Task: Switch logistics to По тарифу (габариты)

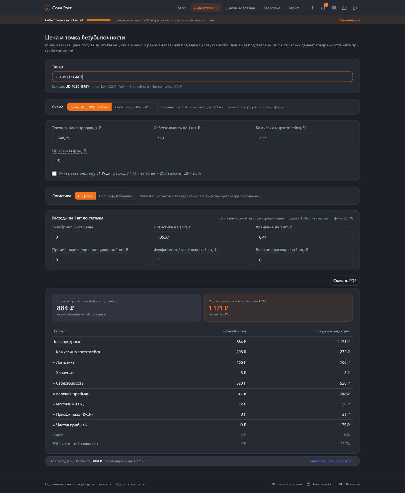Action: click(115, 196)
